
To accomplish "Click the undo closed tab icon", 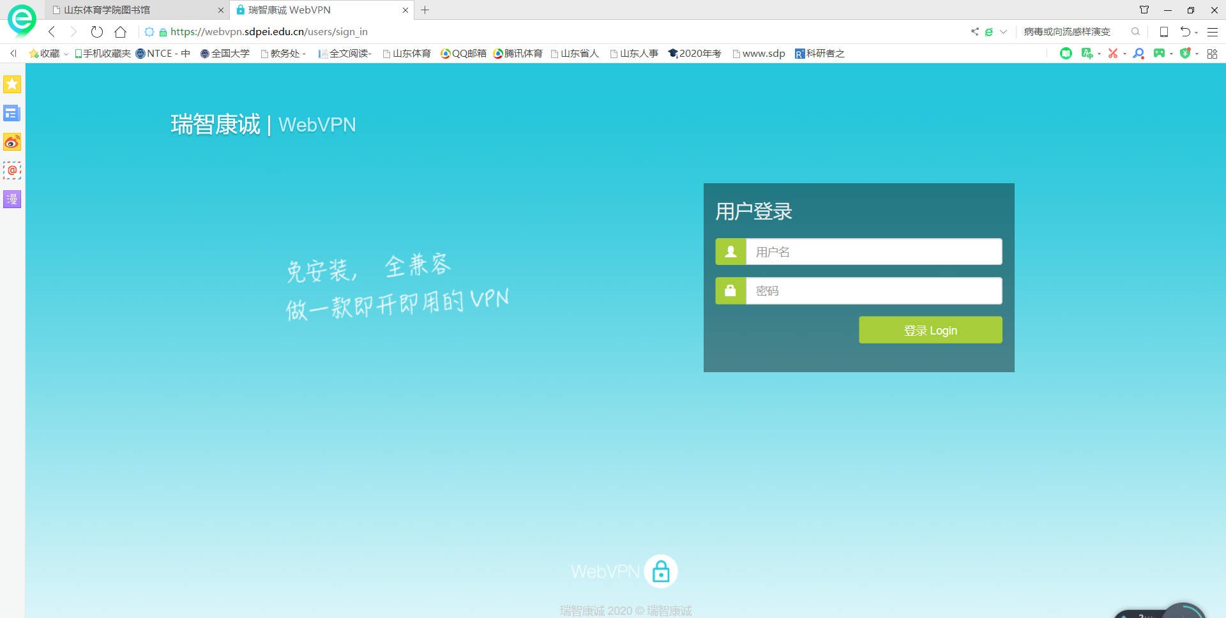I will [1185, 32].
